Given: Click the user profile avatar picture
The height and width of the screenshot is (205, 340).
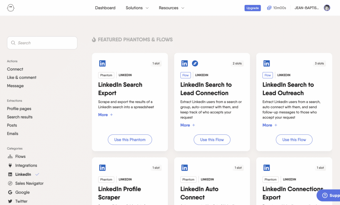Looking at the screenshot, I should tap(327, 8).
